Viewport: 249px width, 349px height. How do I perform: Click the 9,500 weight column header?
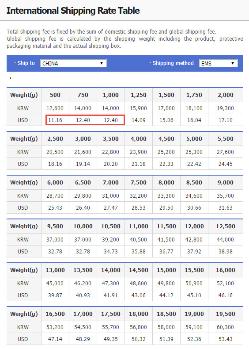click(55, 226)
